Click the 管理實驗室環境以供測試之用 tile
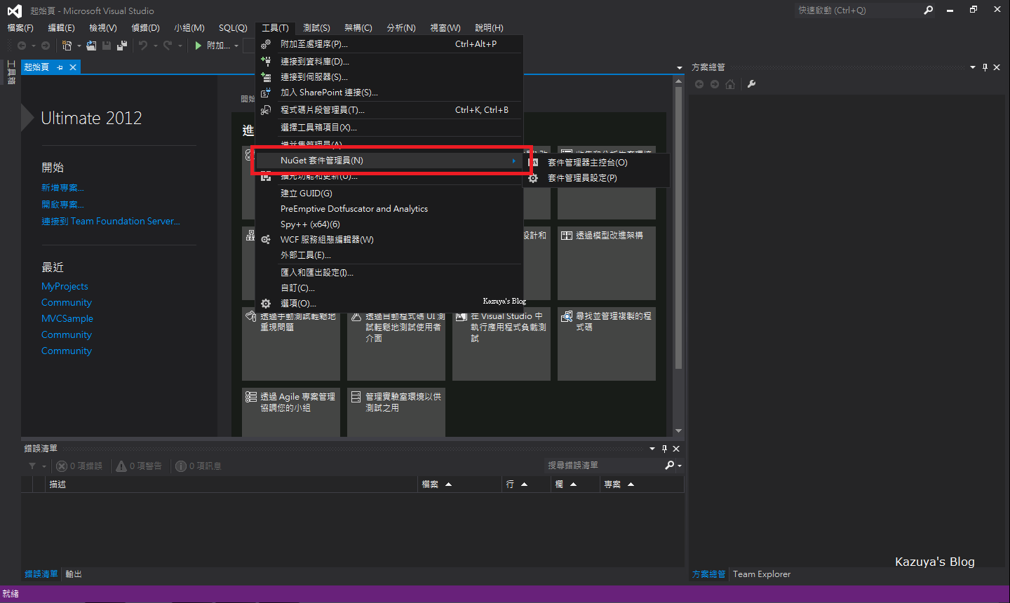Screen dimensions: 1010x603 pyautogui.click(x=396, y=412)
